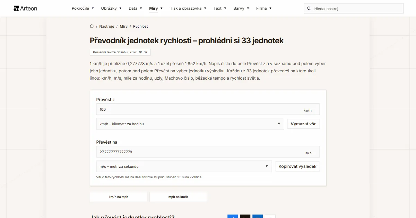416x218 pixels.
Task: Open the Tisk a obrazovka menu
Action: tap(188, 8)
